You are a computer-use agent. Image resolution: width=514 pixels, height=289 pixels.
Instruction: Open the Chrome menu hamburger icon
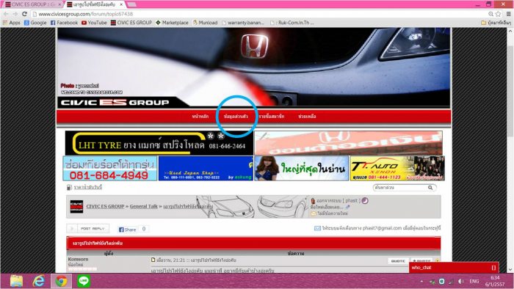pos(508,14)
